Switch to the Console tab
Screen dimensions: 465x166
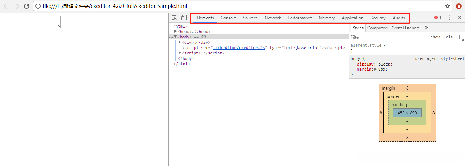point(228,18)
